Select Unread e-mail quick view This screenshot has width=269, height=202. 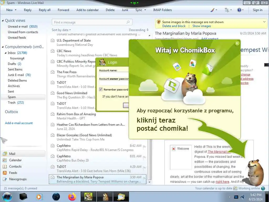pyautogui.click(x=23, y=27)
